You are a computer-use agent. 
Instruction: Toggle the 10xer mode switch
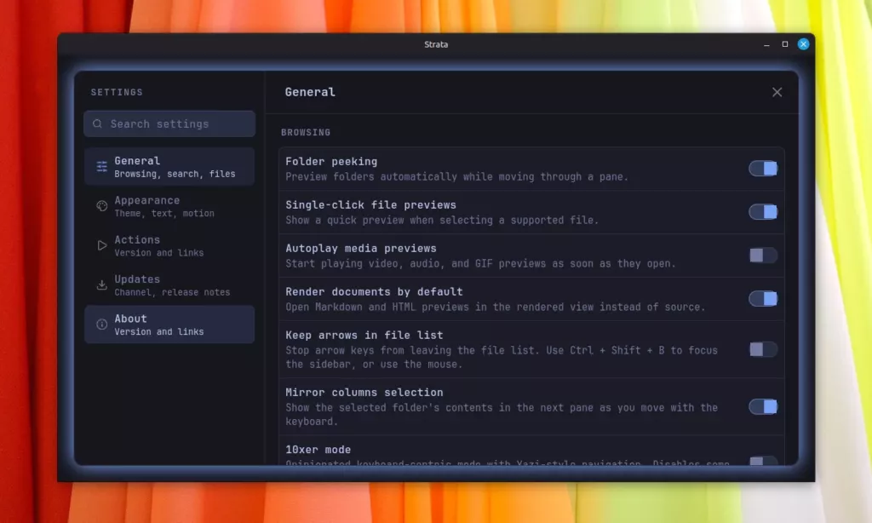(763, 461)
